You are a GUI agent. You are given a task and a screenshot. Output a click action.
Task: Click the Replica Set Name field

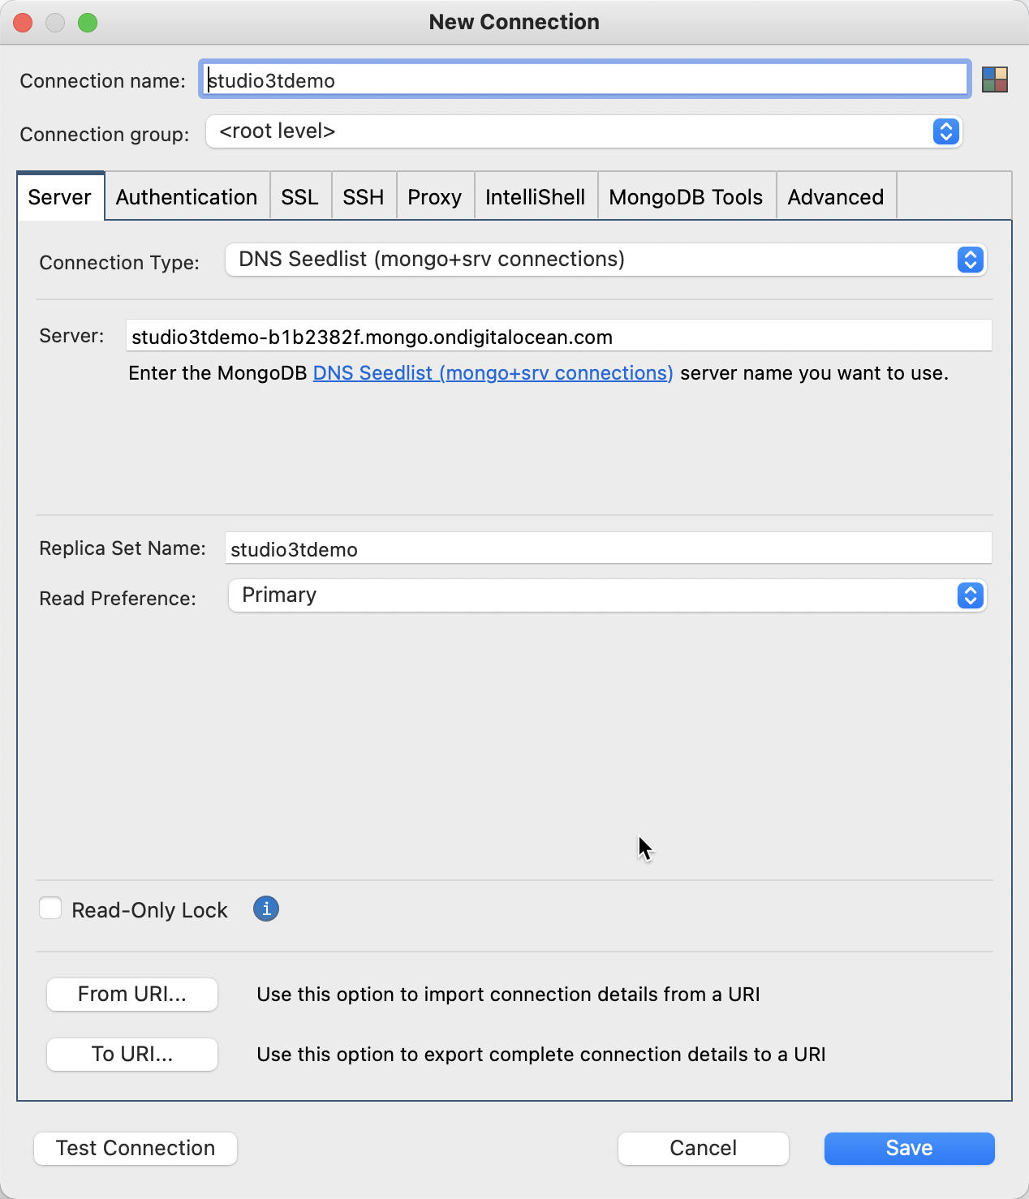608,548
